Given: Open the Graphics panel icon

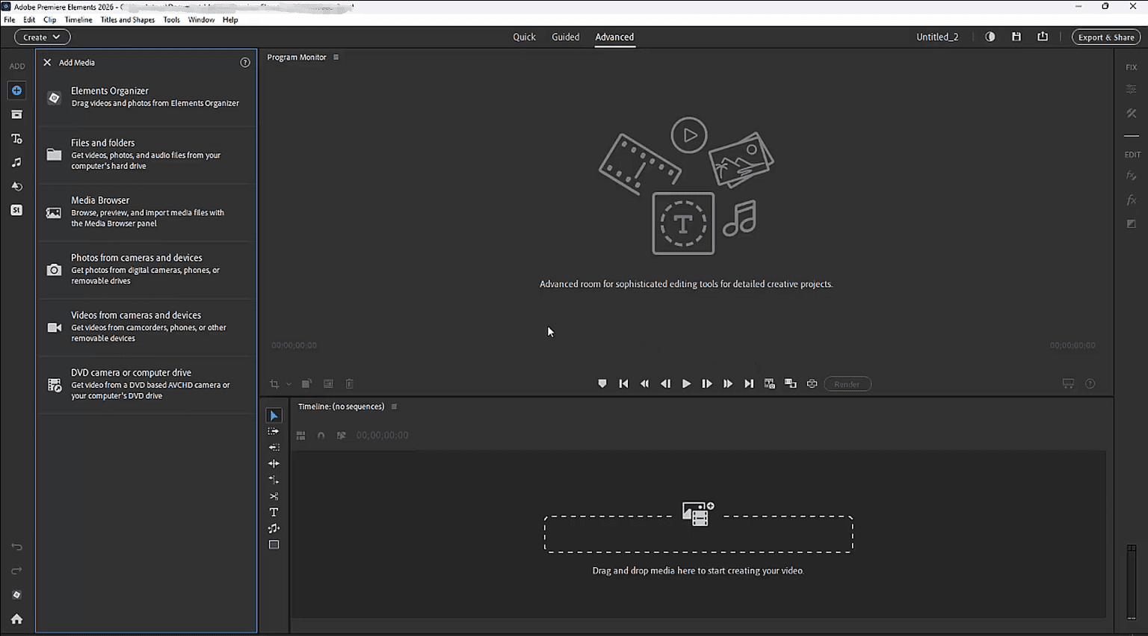Looking at the screenshot, I should 16,186.
